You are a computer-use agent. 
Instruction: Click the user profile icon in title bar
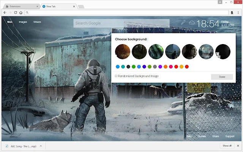click(220, 2)
